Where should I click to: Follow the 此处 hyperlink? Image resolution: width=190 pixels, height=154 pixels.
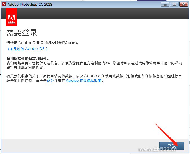(50, 81)
